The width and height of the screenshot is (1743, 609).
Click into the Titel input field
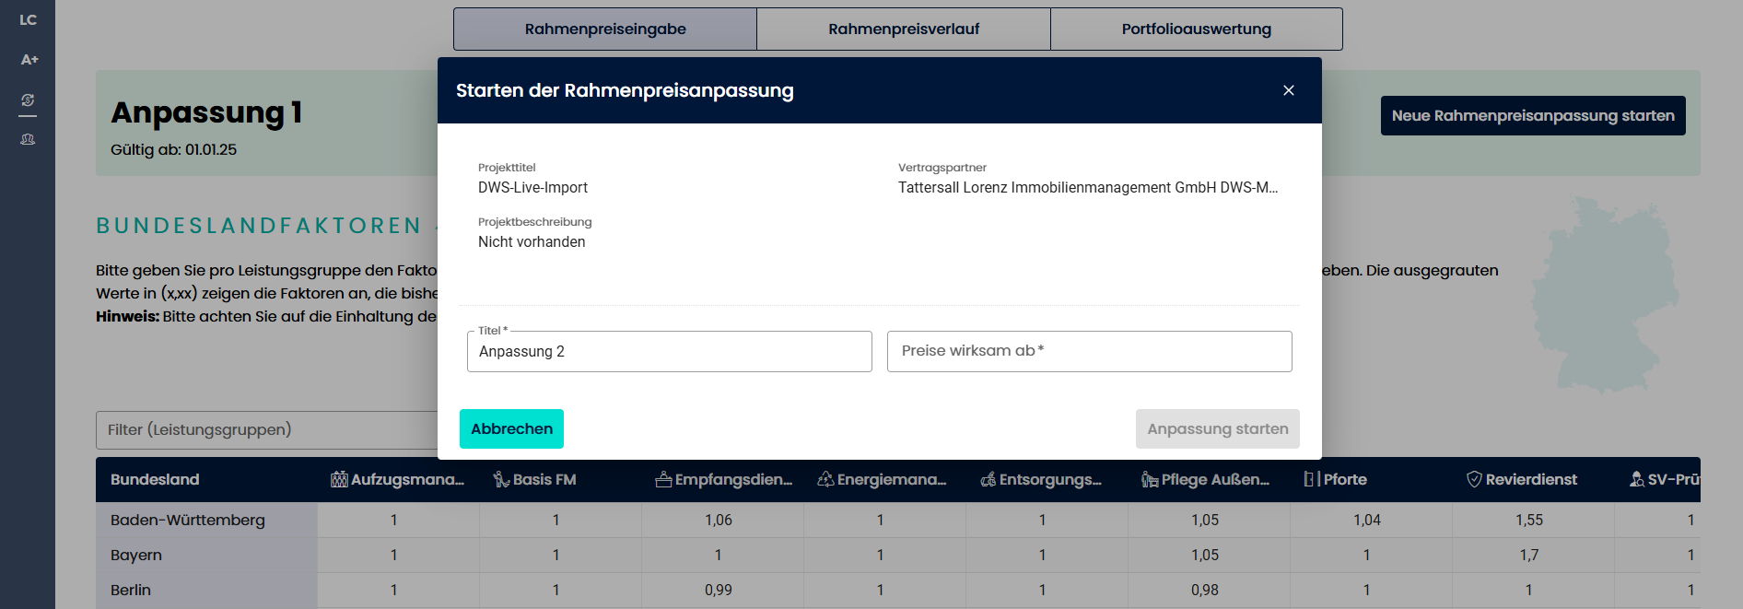pyautogui.click(x=669, y=352)
